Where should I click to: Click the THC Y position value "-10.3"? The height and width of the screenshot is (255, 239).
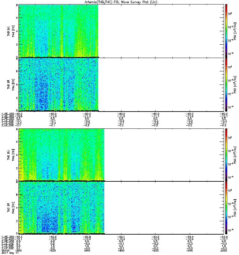(155, 239)
